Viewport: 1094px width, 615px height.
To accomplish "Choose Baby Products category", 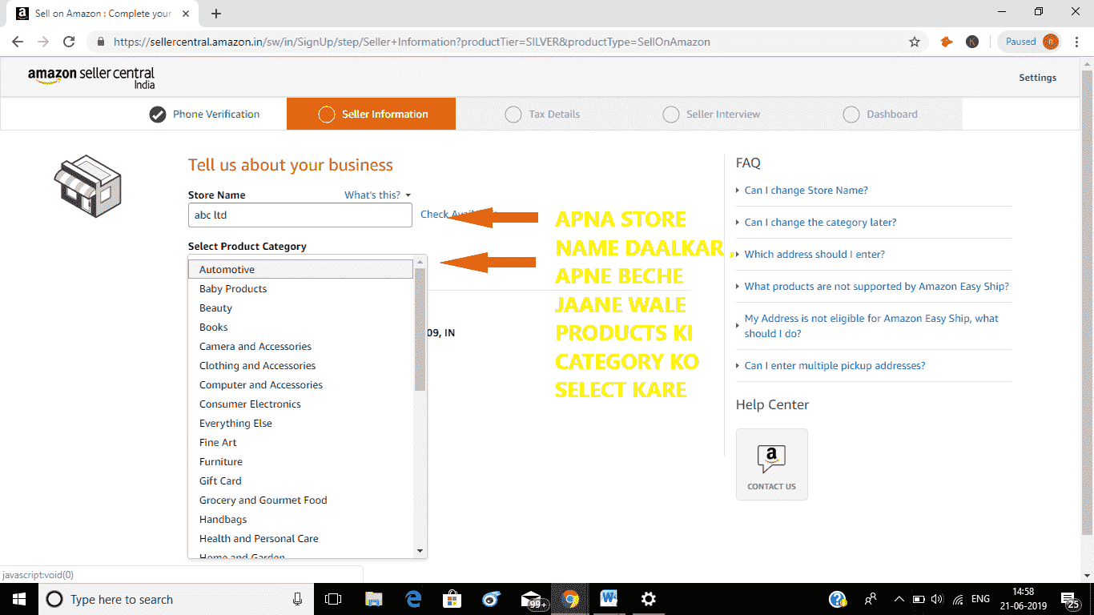I will pyautogui.click(x=300, y=289).
